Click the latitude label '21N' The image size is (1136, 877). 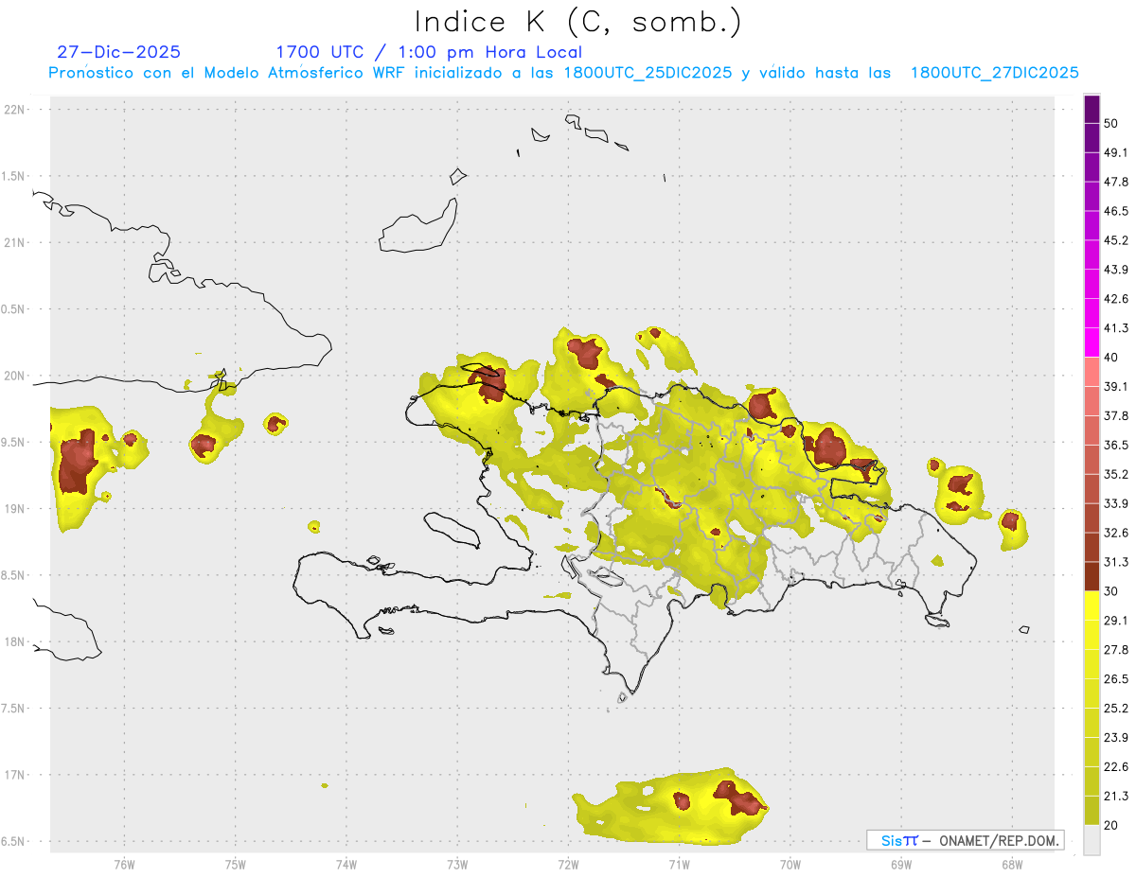(16, 243)
